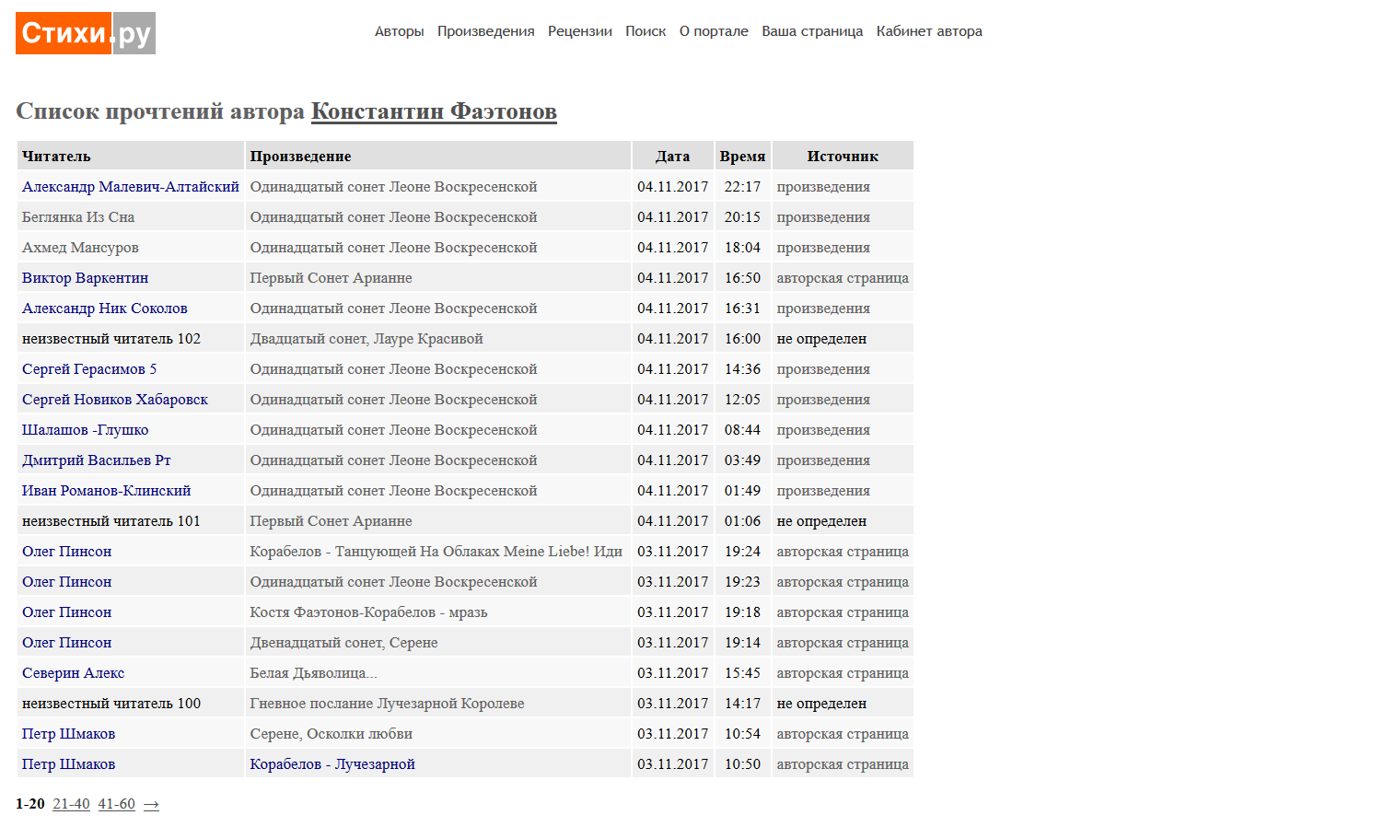Open Ваша страница menu item
The width and height of the screenshot is (1396, 827).
pyautogui.click(x=812, y=31)
